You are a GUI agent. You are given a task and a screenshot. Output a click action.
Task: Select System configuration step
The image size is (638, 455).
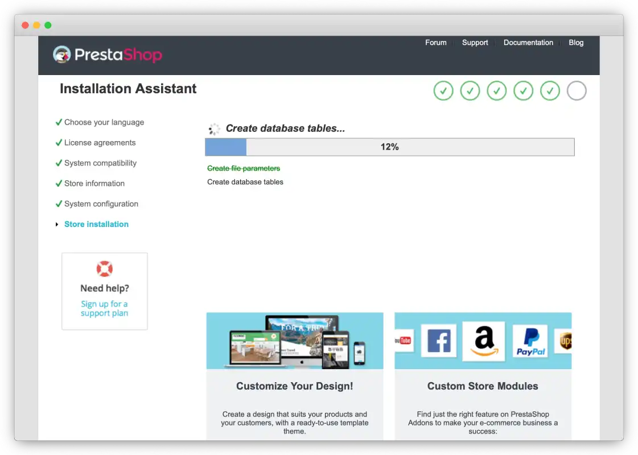pos(101,204)
